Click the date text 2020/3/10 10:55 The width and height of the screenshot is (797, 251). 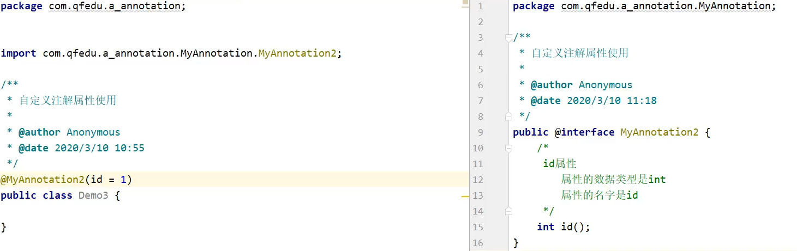(99, 148)
